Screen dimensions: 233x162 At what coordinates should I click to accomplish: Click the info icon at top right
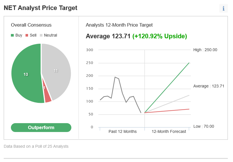[x=223, y=9]
